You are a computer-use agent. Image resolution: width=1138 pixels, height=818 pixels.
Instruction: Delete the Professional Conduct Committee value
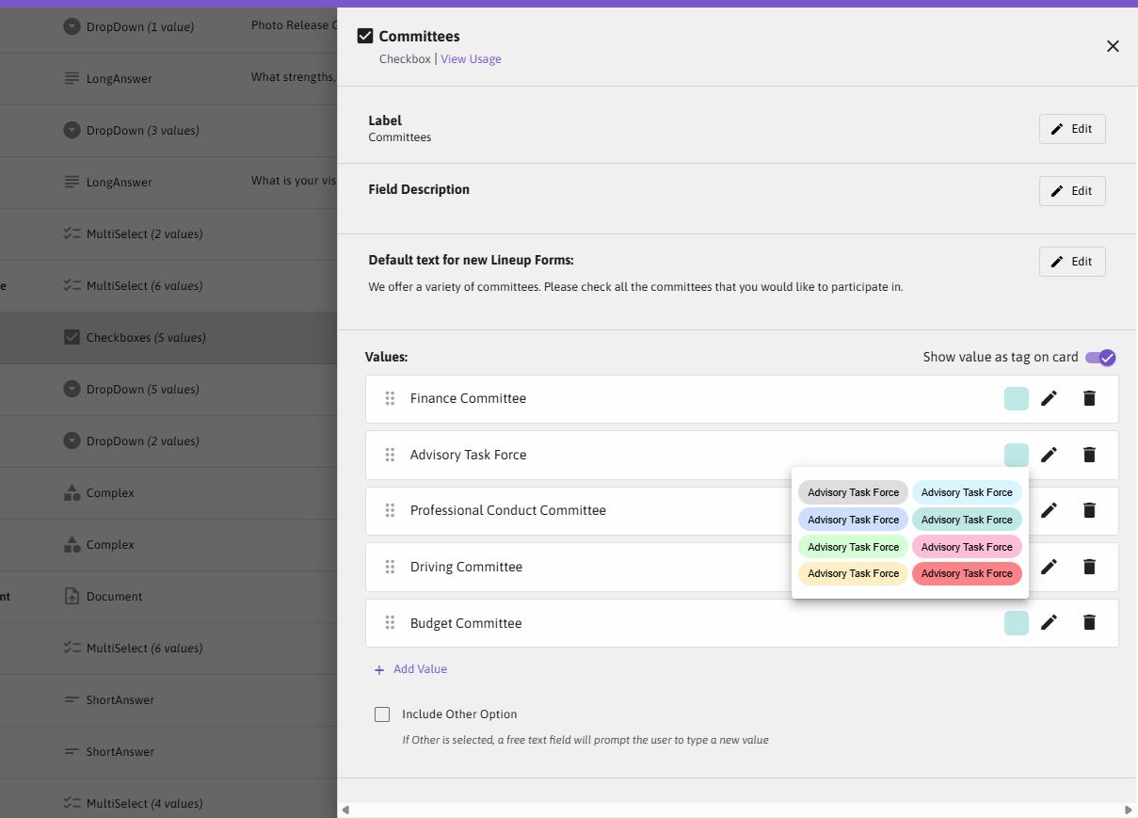tap(1089, 510)
